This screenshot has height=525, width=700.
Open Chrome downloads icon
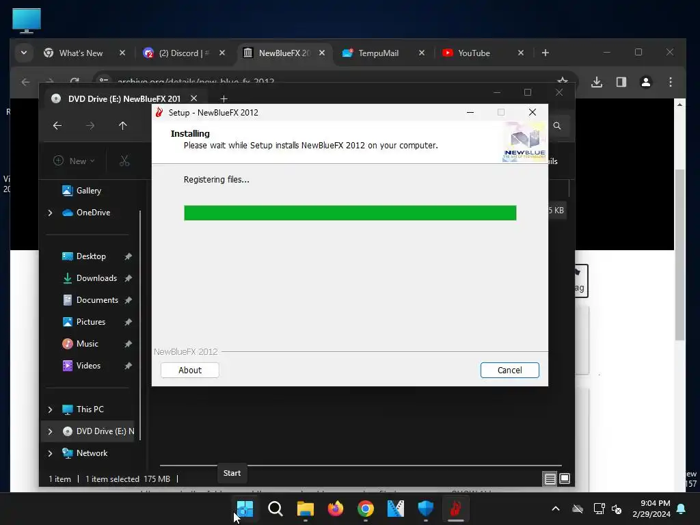point(597,82)
